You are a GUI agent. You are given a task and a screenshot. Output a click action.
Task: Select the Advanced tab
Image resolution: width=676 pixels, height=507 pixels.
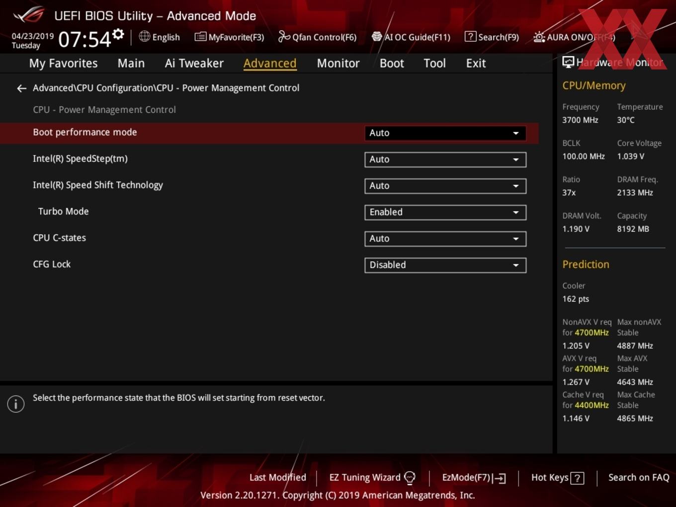[270, 63]
